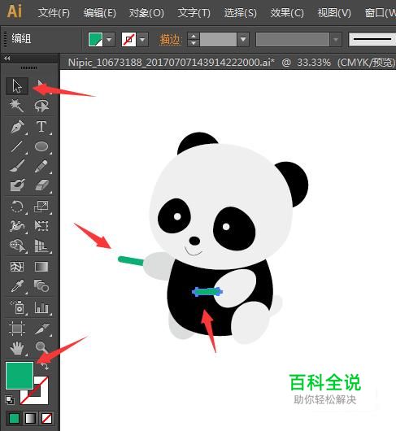Select the Artboard tool
This screenshot has width=396, height=431.
pyautogui.click(x=17, y=329)
